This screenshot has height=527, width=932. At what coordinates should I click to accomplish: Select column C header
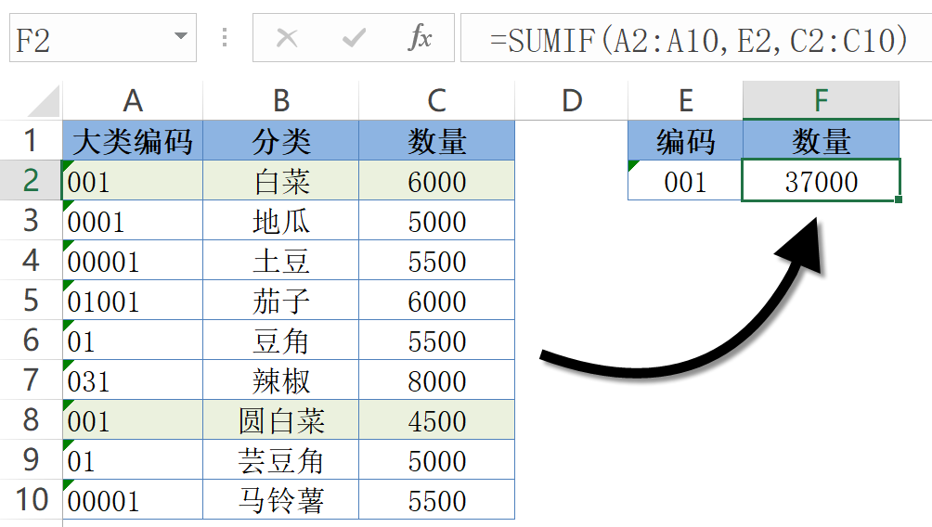437,100
